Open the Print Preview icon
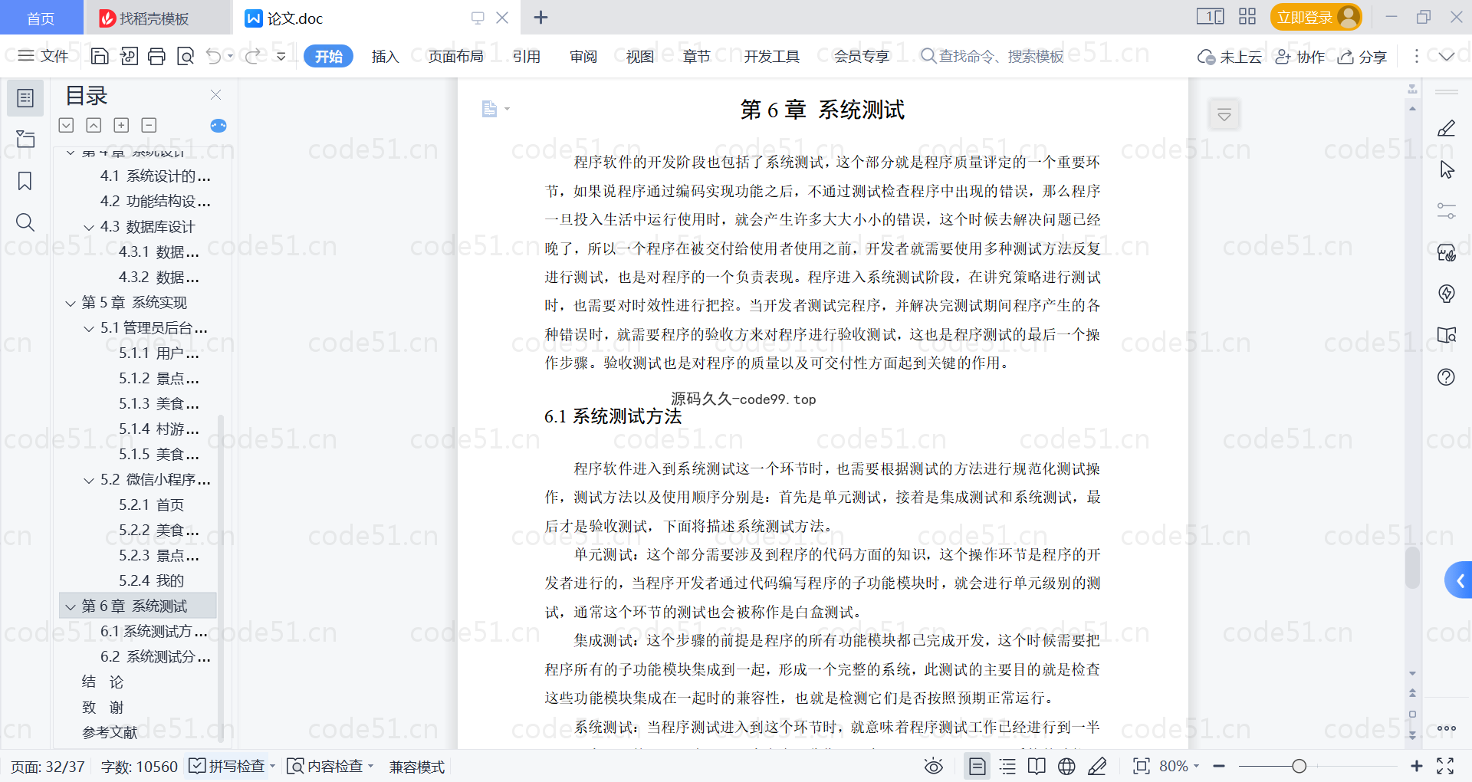 coord(186,56)
